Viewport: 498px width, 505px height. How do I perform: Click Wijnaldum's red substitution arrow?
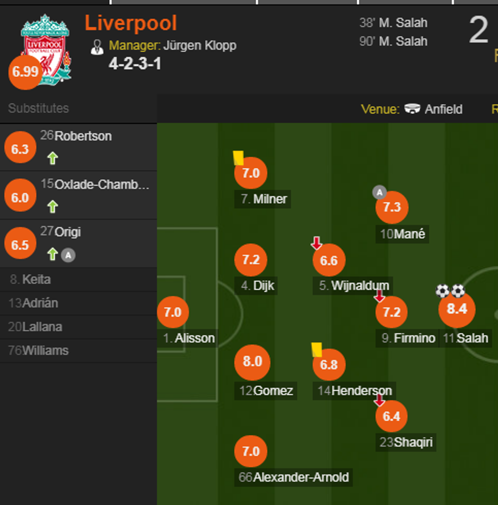[x=317, y=243]
